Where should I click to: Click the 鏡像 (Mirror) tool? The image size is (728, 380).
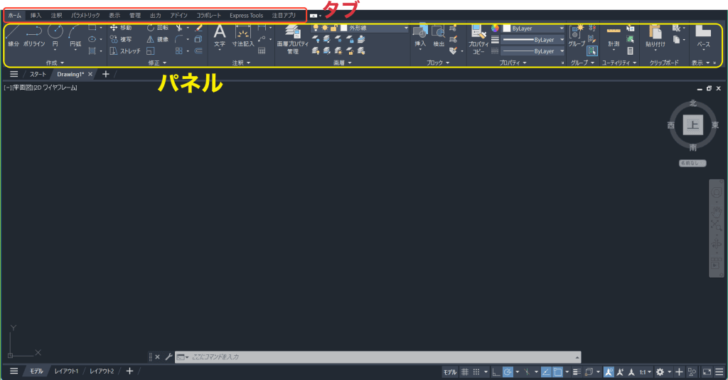(158, 39)
